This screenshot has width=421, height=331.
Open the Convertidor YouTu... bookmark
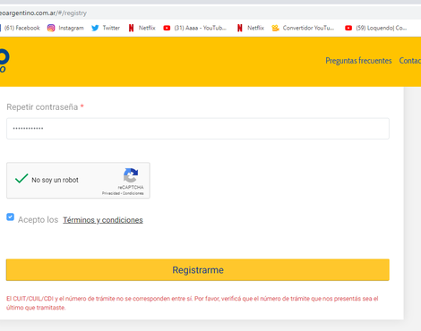click(x=303, y=28)
